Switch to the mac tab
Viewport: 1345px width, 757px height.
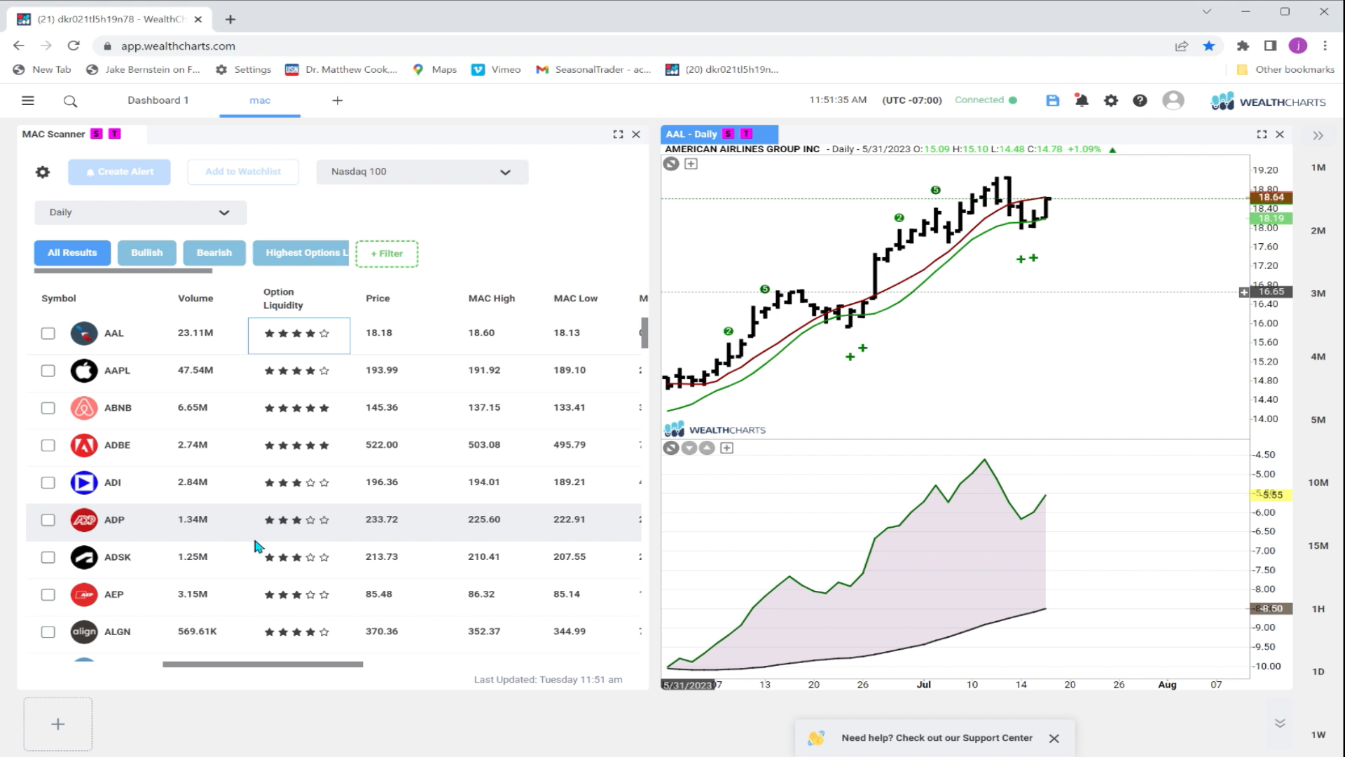(260, 101)
